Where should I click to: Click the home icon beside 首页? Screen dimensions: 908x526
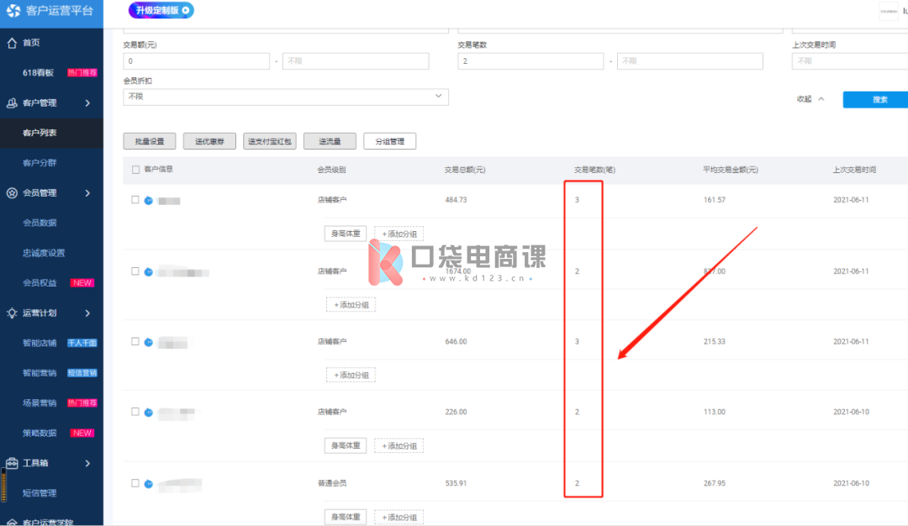click(x=12, y=43)
